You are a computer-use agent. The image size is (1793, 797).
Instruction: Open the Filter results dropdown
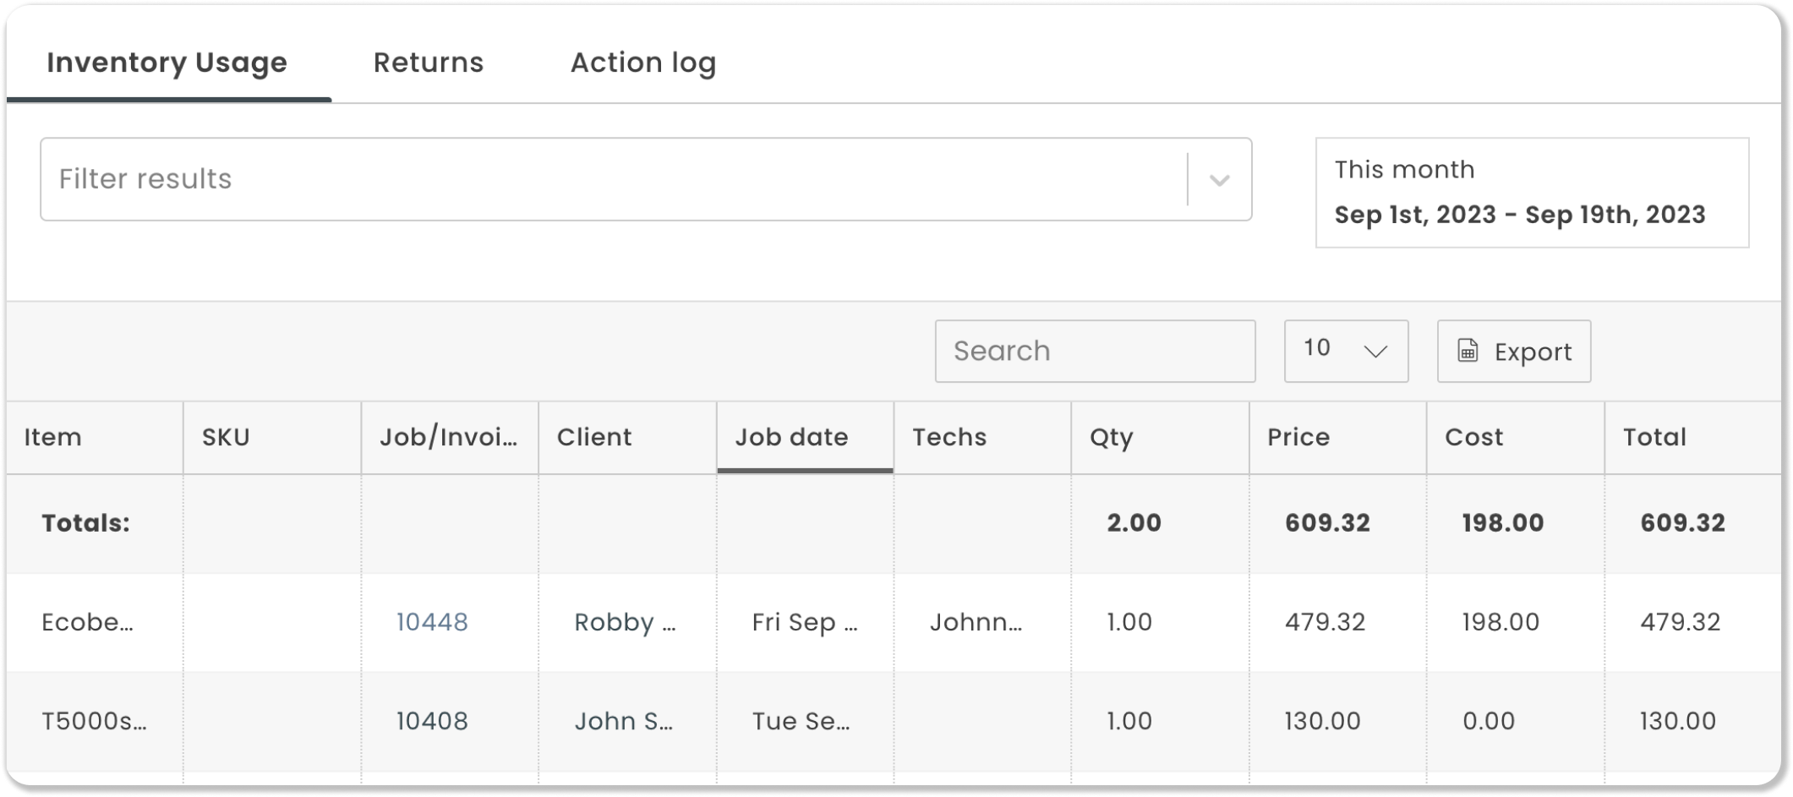click(592, 178)
